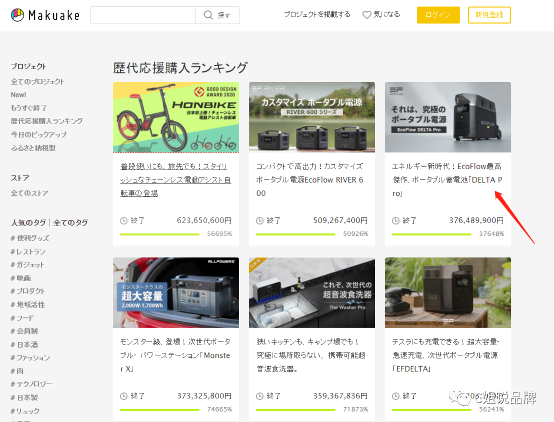Image resolution: width=554 pixels, height=422 pixels.
Task: Open the Monster X title link
Action: pos(175,355)
